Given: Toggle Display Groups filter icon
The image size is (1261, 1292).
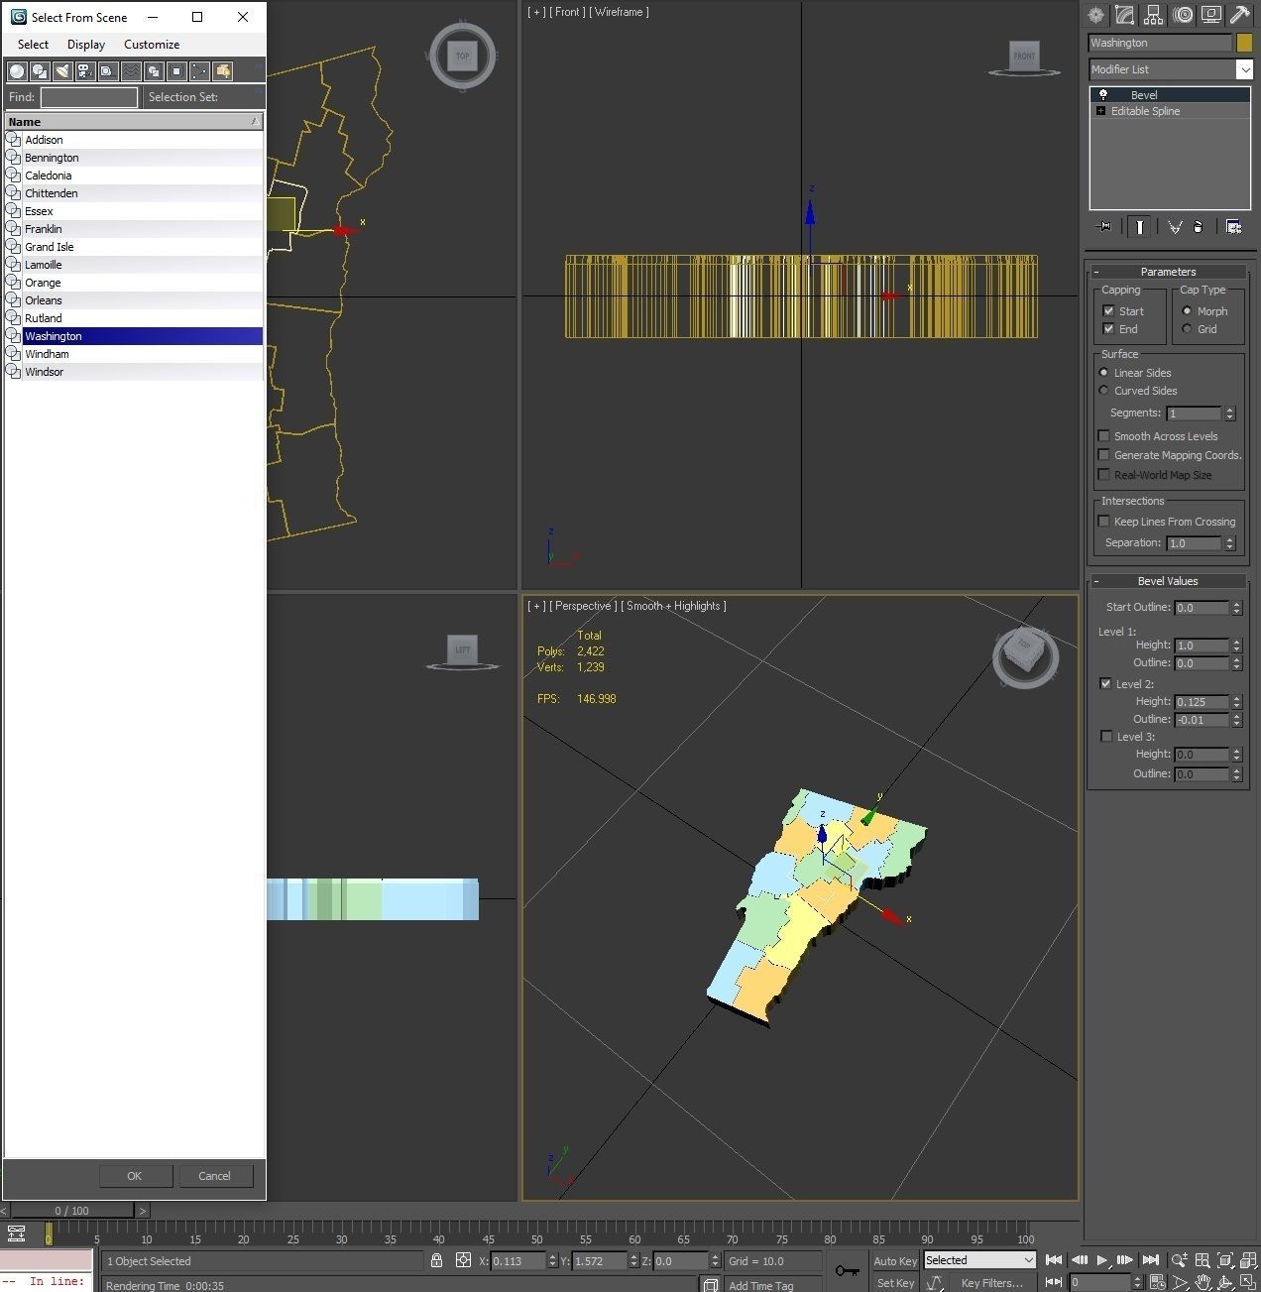Looking at the screenshot, I should [154, 71].
